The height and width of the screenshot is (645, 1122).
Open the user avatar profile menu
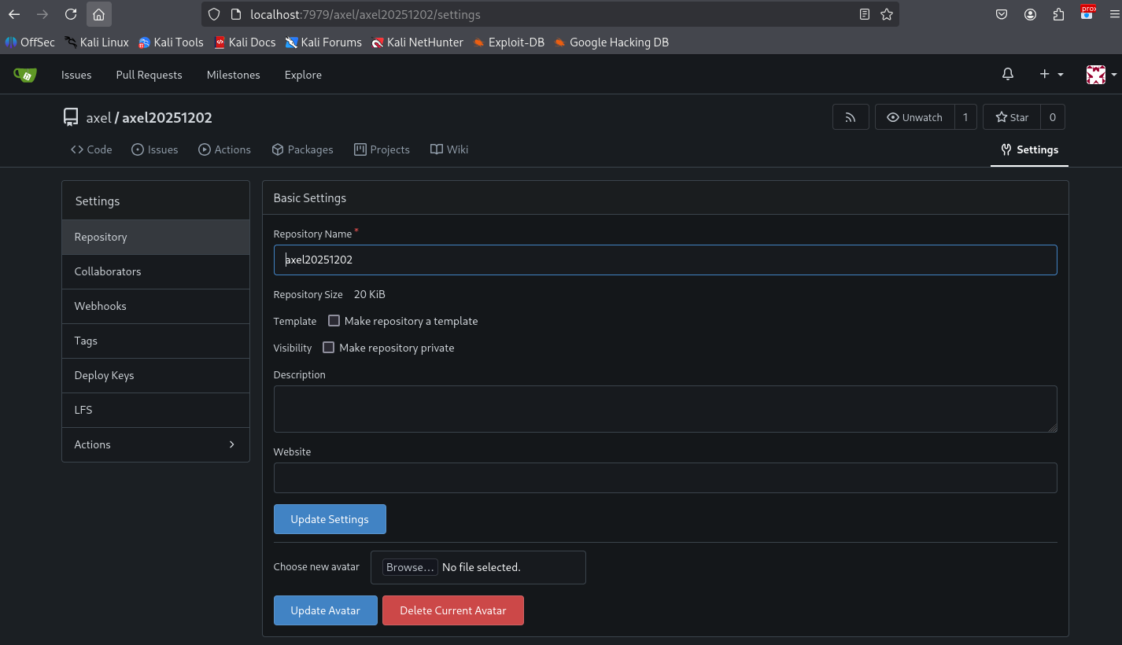pyautogui.click(x=1101, y=75)
